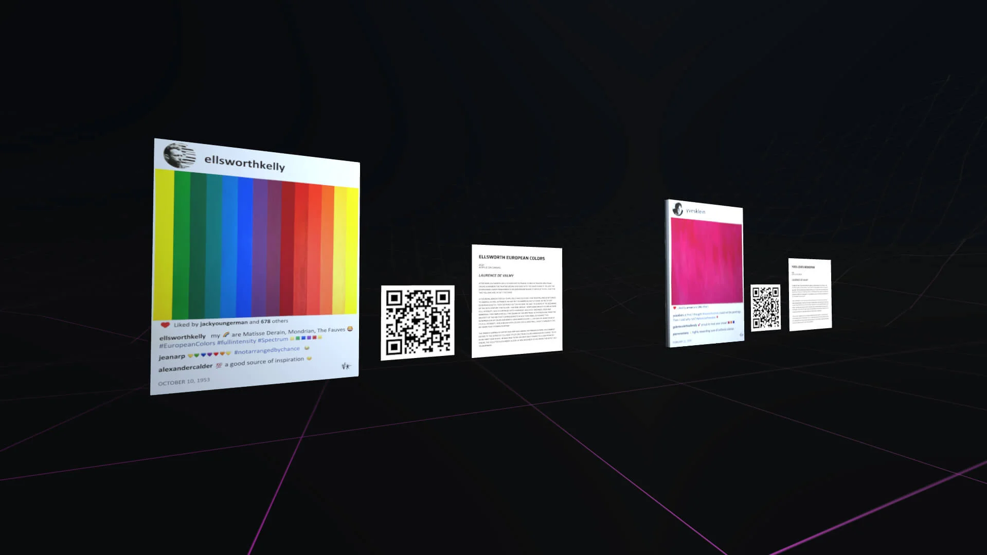
Task: Click the '678 others' likes count
Action: pyautogui.click(x=274, y=321)
